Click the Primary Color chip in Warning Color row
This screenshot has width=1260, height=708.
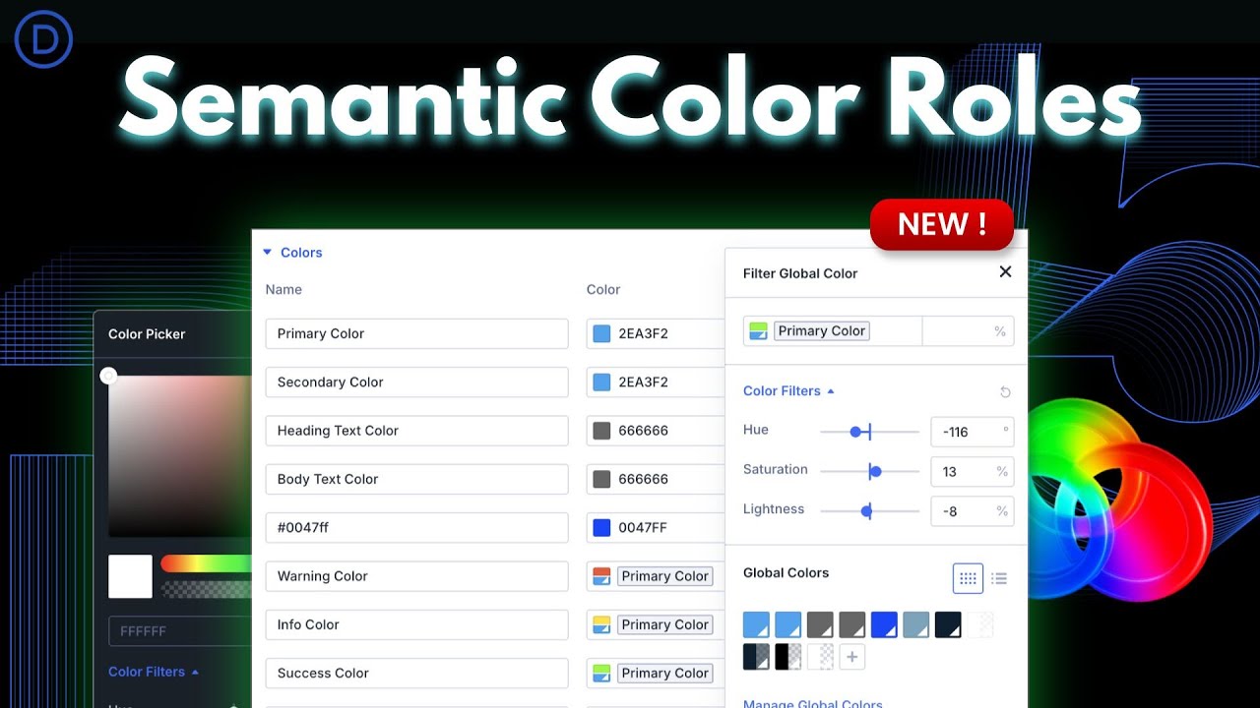click(x=665, y=576)
